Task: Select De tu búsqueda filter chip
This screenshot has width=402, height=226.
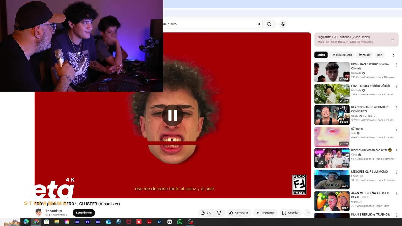Action: pos(342,55)
